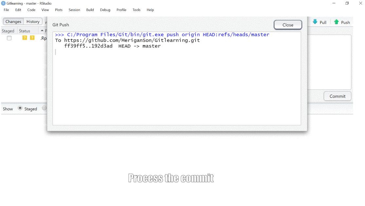Click the first yellow question mark status icon
Image resolution: width=365 pixels, height=206 pixels.
click(x=25, y=38)
